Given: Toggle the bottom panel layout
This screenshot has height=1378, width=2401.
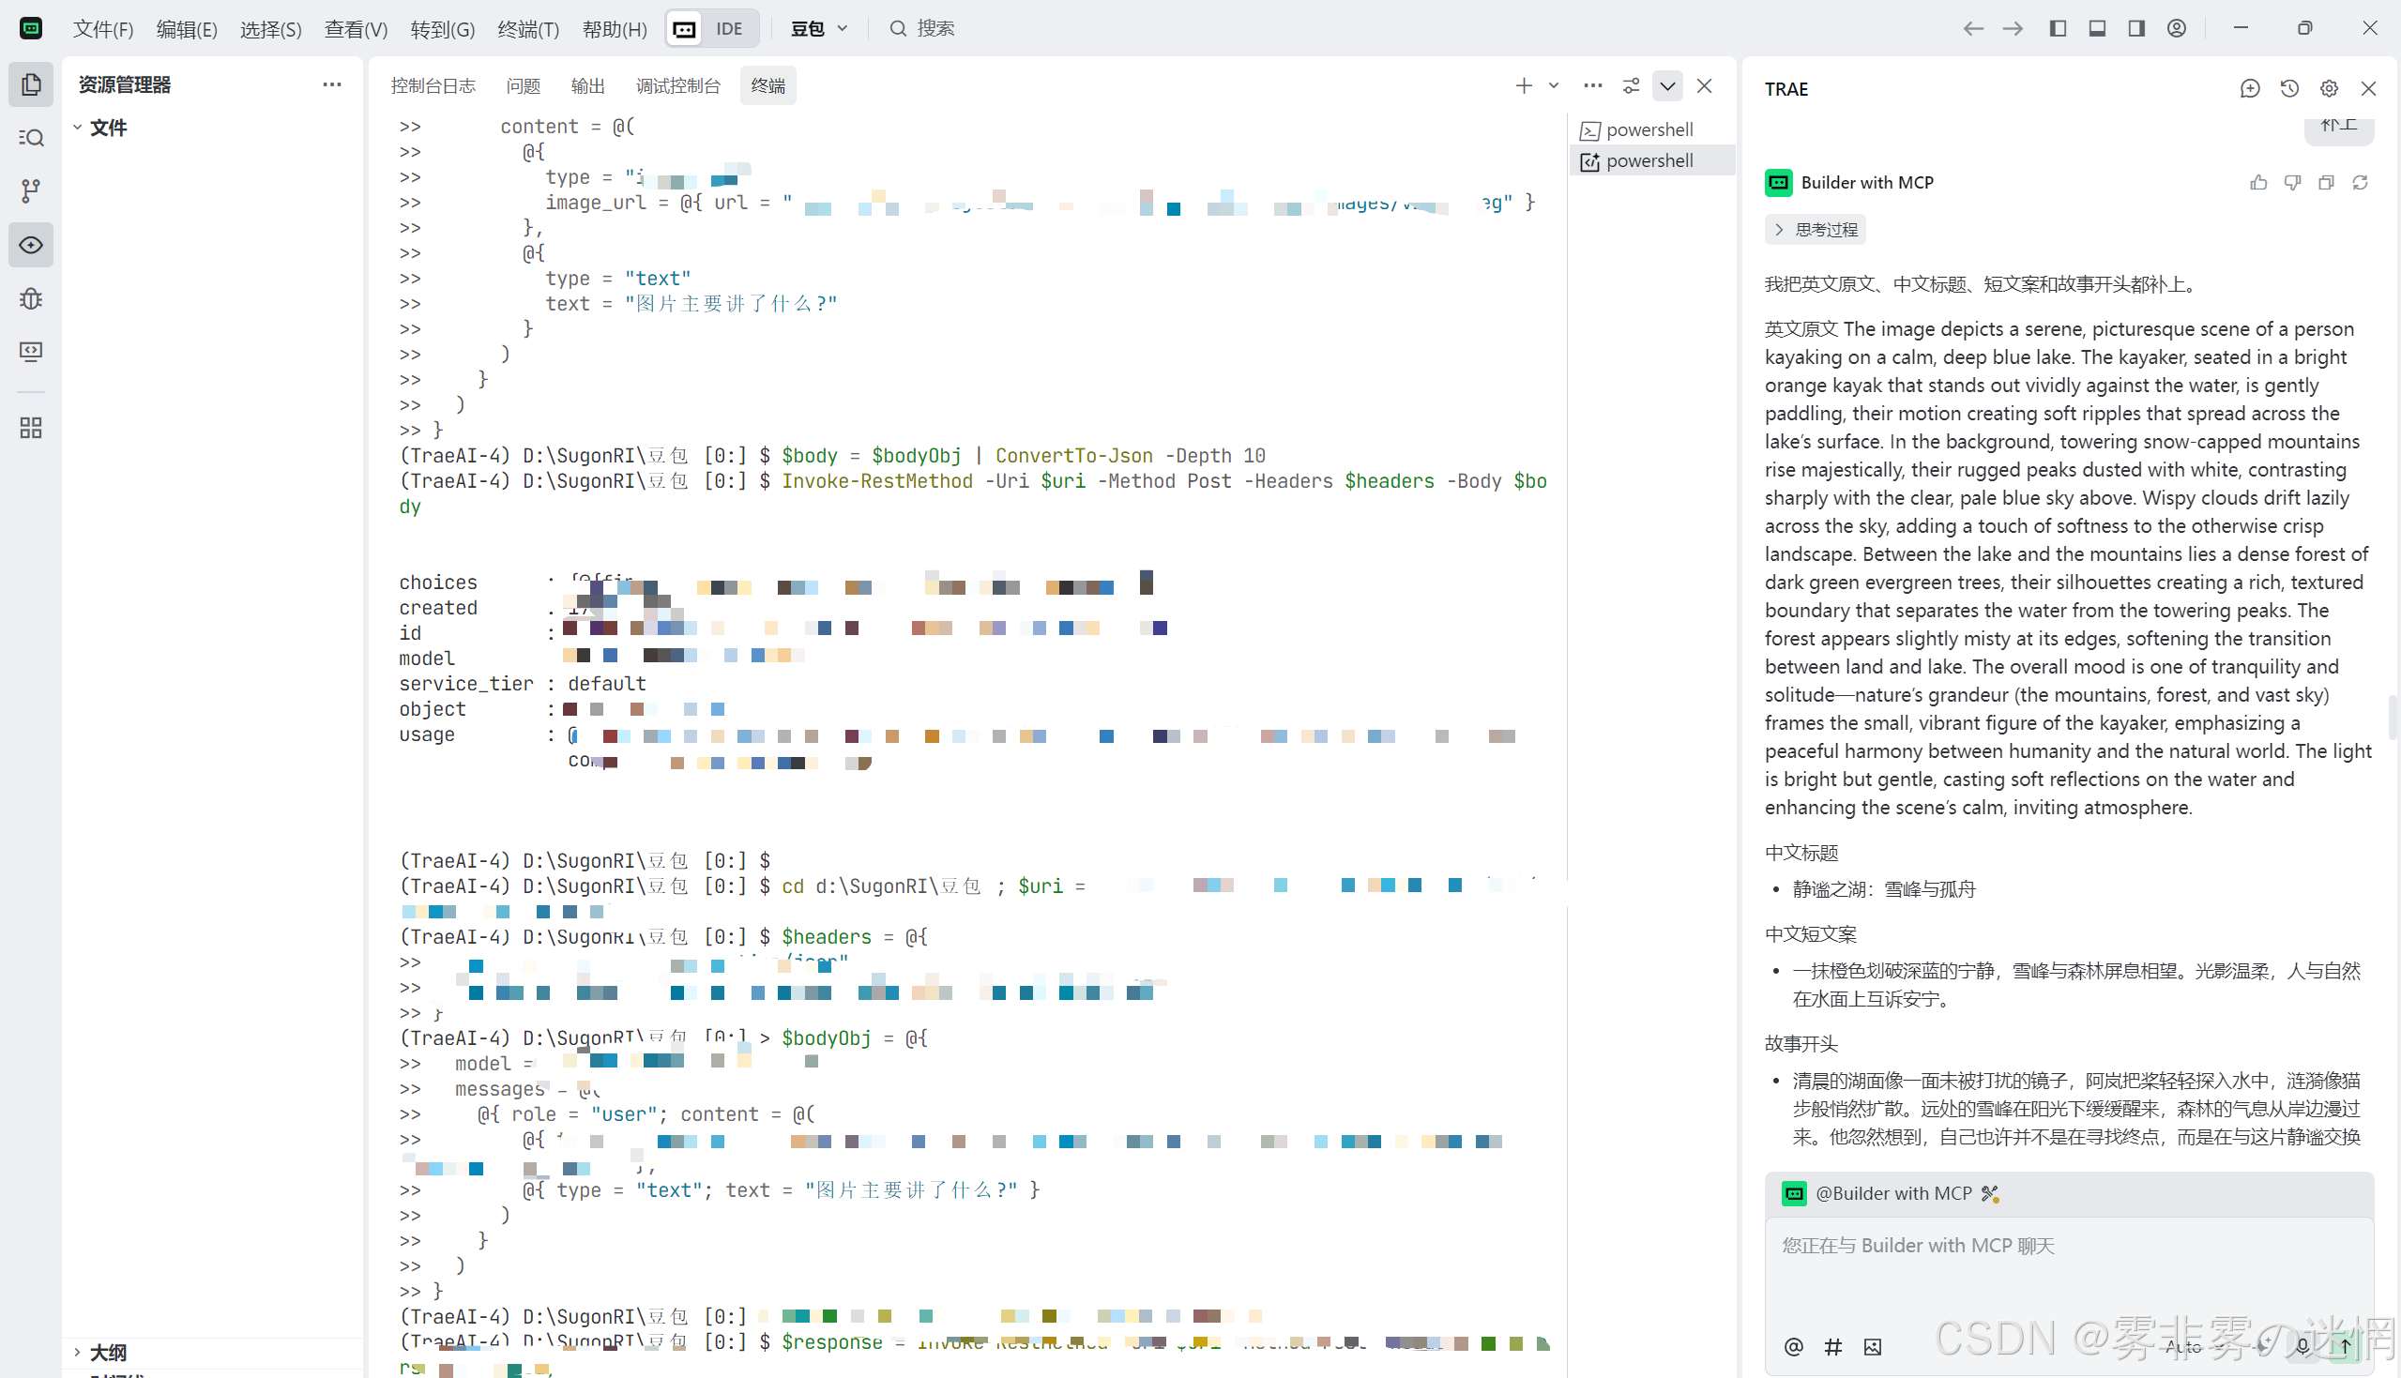Looking at the screenshot, I should pyautogui.click(x=2096, y=28).
